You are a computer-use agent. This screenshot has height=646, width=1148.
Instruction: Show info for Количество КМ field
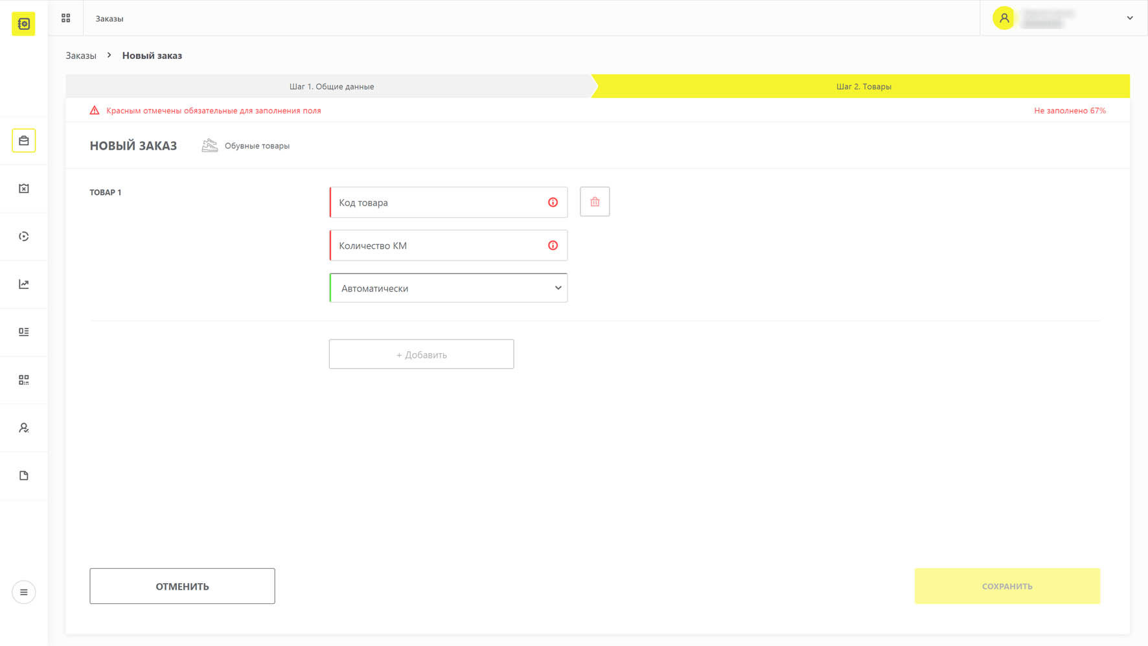[553, 246]
